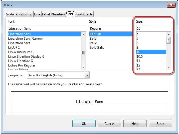Choose Bold style
This screenshot has height=134, width=179.
[111, 39]
